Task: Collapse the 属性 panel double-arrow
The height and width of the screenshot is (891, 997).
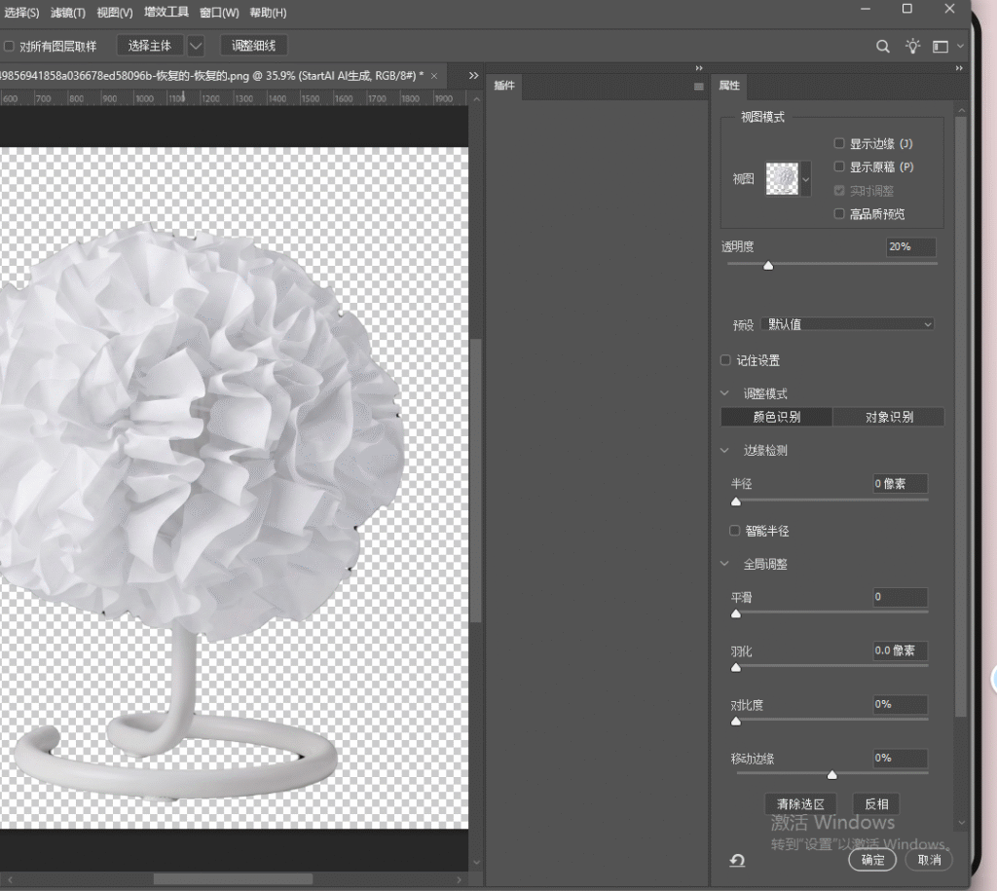Action: (959, 68)
